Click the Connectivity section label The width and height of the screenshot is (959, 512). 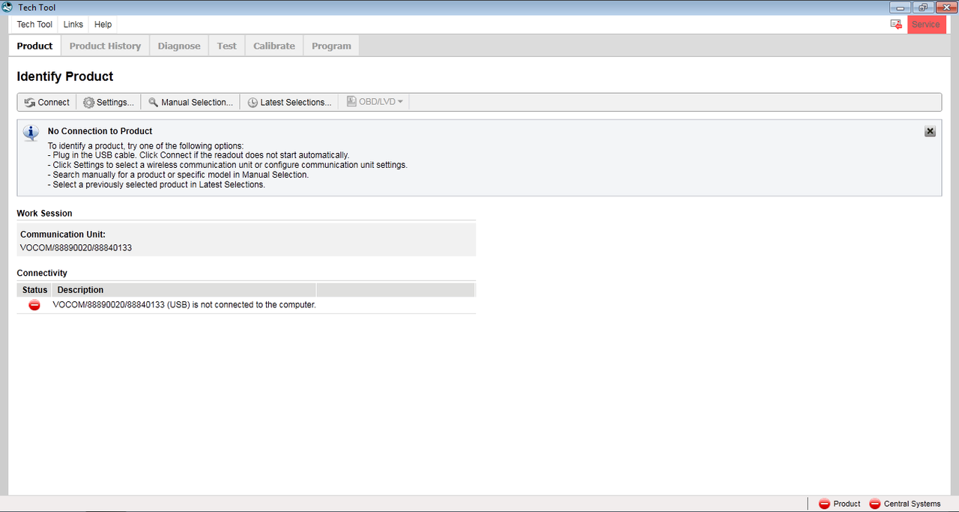pyautogui.click(x=42, y=274)
